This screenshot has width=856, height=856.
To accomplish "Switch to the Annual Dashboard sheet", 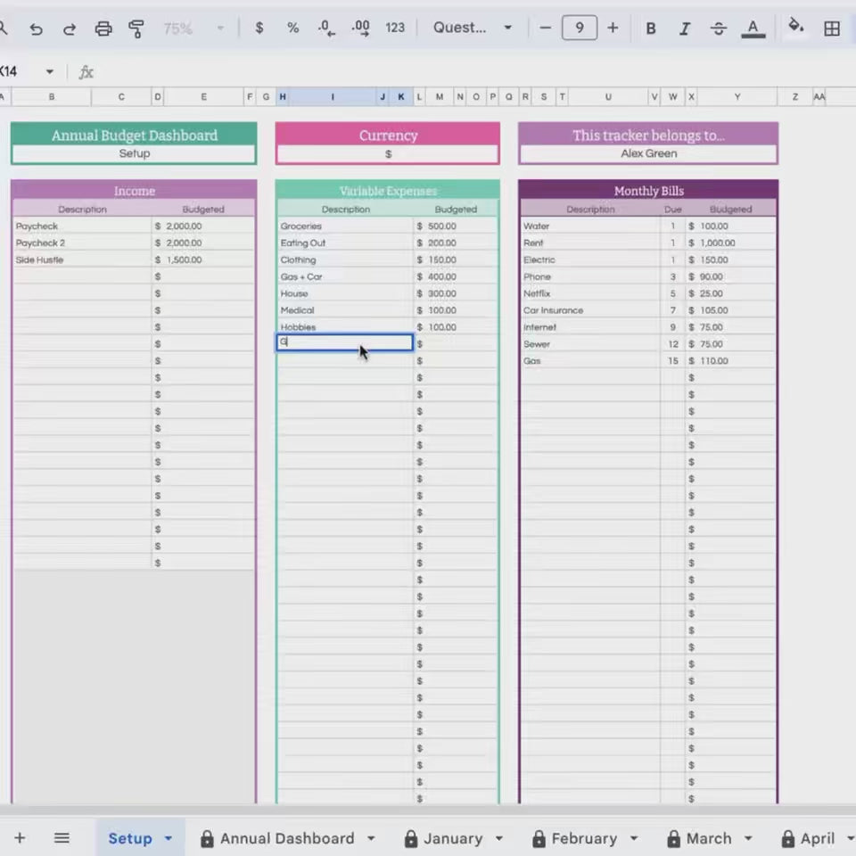I will 285,838.
